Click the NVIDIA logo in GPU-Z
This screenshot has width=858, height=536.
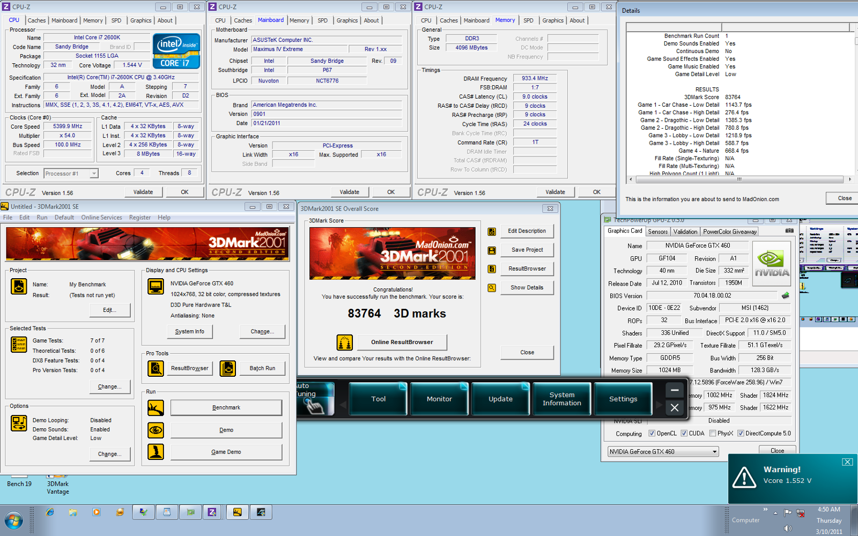coord(772,264)
